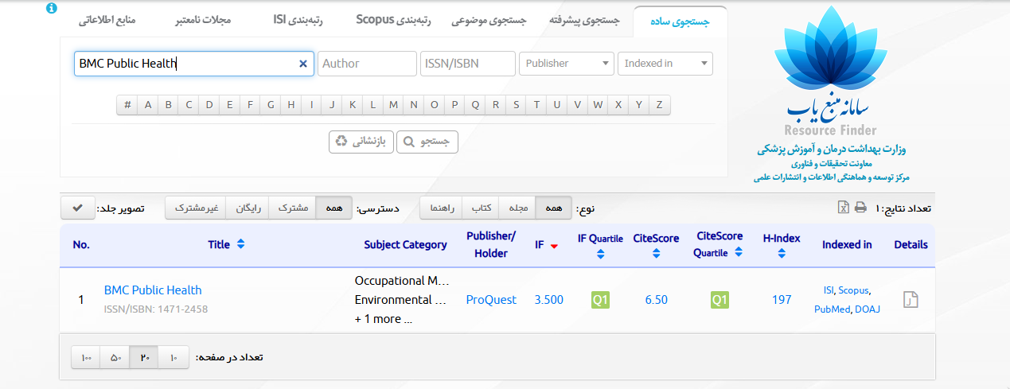The width and height of the screenshot is (1010, 389).
Task: Sort by IF Quartile arrows
Action: coord(601,255)
